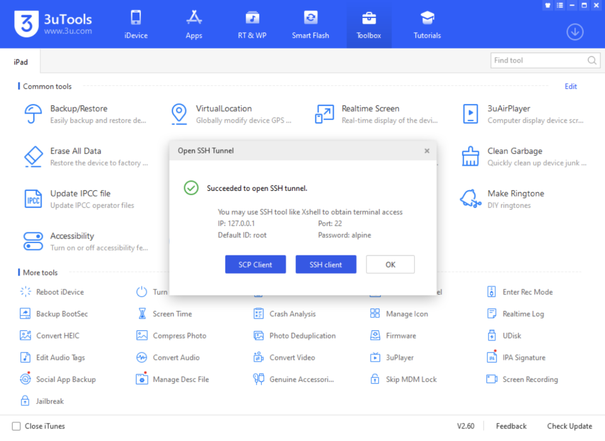
Task: Tick the Close iTunes checkbox
Action: (16, 426)
